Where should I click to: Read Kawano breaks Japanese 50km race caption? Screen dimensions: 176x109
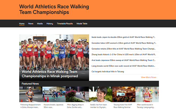tap(53, 106)
